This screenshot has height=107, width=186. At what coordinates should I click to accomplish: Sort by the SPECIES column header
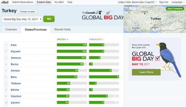click(x=62, y=39)
